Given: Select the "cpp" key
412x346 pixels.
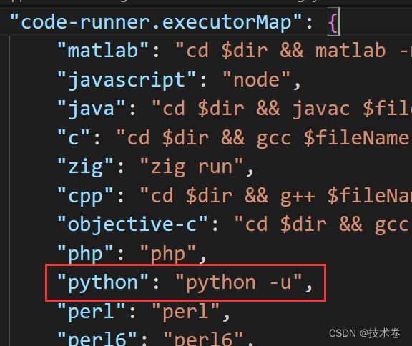Looking at the screenshot, I should 85,197.
